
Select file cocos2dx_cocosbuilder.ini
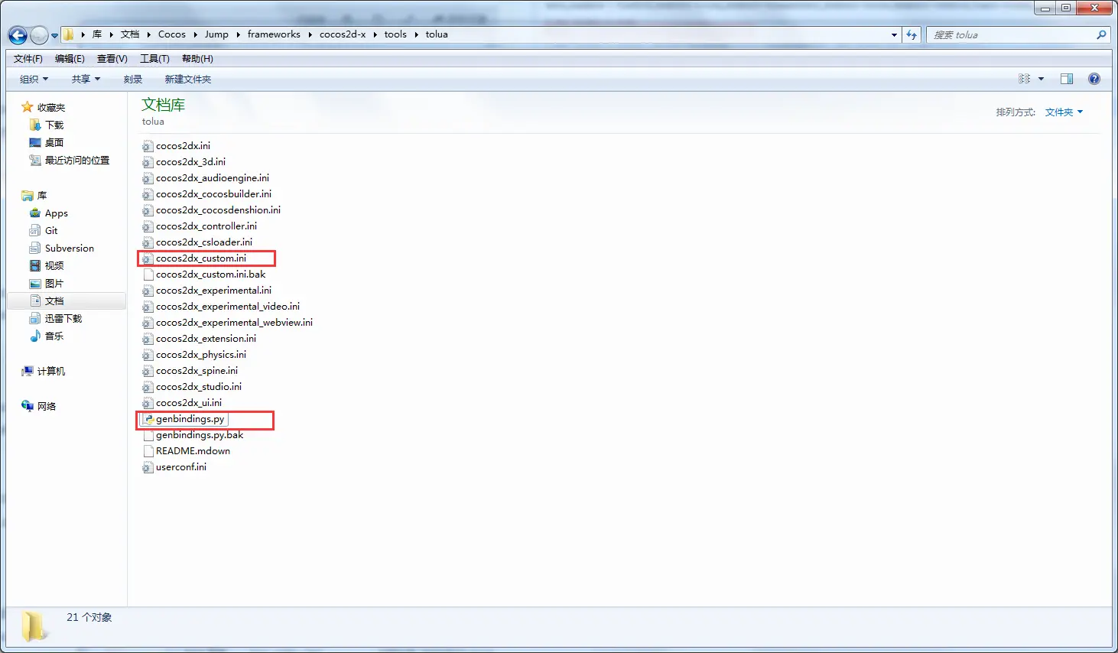tap(213, 194)
